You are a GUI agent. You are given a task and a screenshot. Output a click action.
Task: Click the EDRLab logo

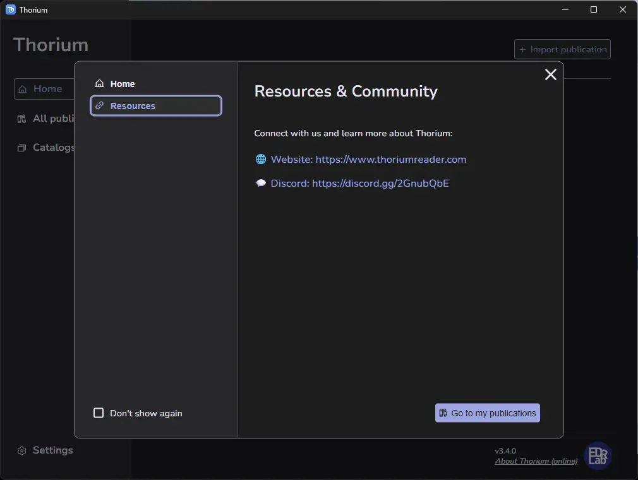[598, 455]
